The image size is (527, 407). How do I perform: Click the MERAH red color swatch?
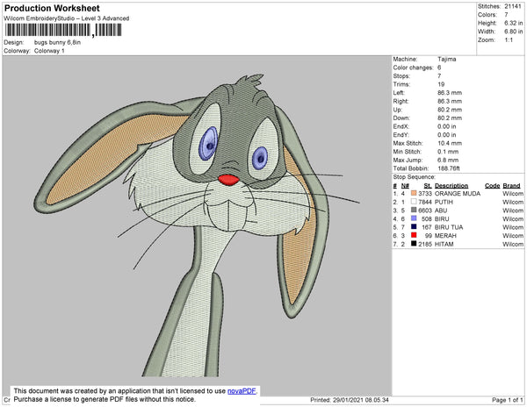[414, 235]
